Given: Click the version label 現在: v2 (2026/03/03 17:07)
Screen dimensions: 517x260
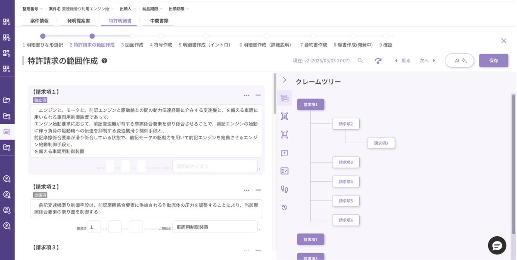Looking at the screenshot, I should (x=321, y=61).
